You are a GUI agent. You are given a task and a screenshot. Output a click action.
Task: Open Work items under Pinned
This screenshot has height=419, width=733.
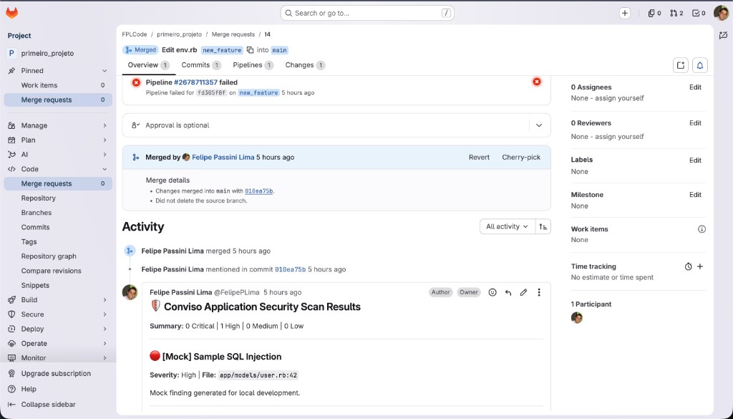click(58, 85)
